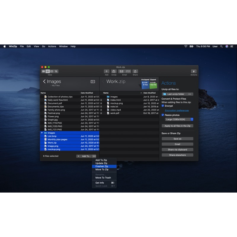The height and width of the screenshot is (237, 237).
Task: Switch to list view
Action: click(48, 71)
